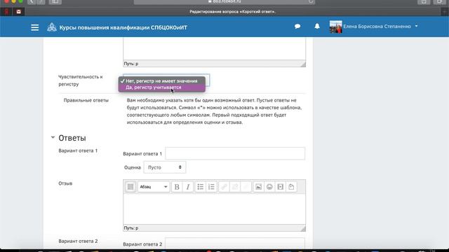Screen dimensions: 449x252
Task: Click inside the Отзыв feedback text area
Action: (214, 209)
